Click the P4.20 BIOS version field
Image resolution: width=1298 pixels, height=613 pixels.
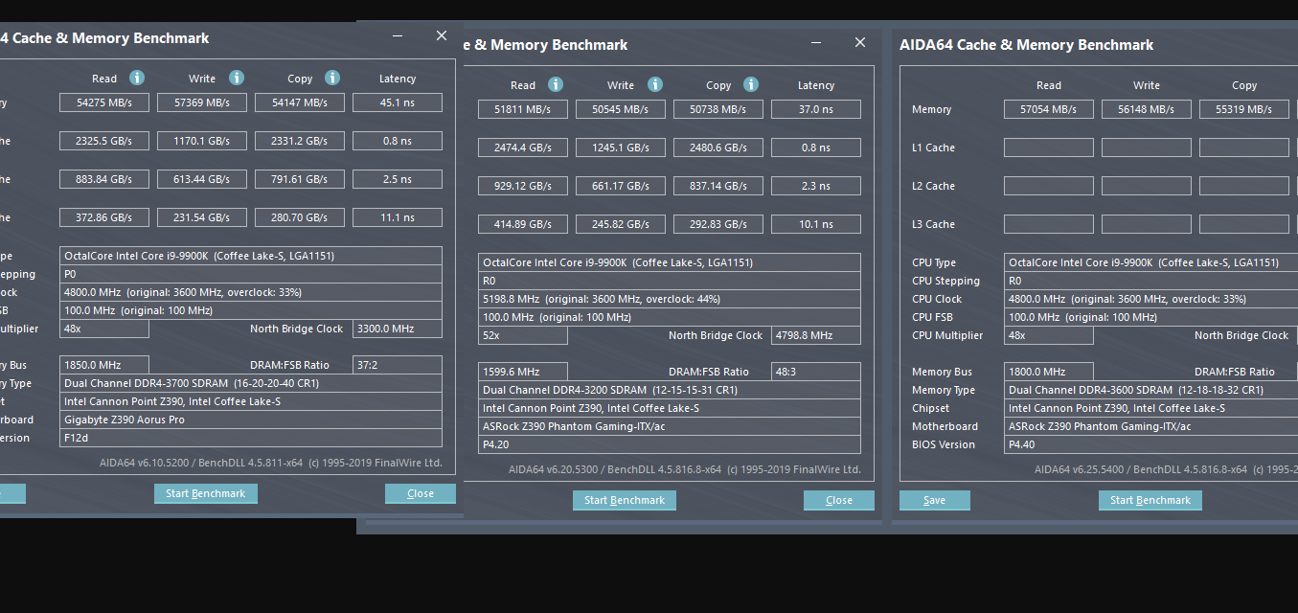(670, 444)
